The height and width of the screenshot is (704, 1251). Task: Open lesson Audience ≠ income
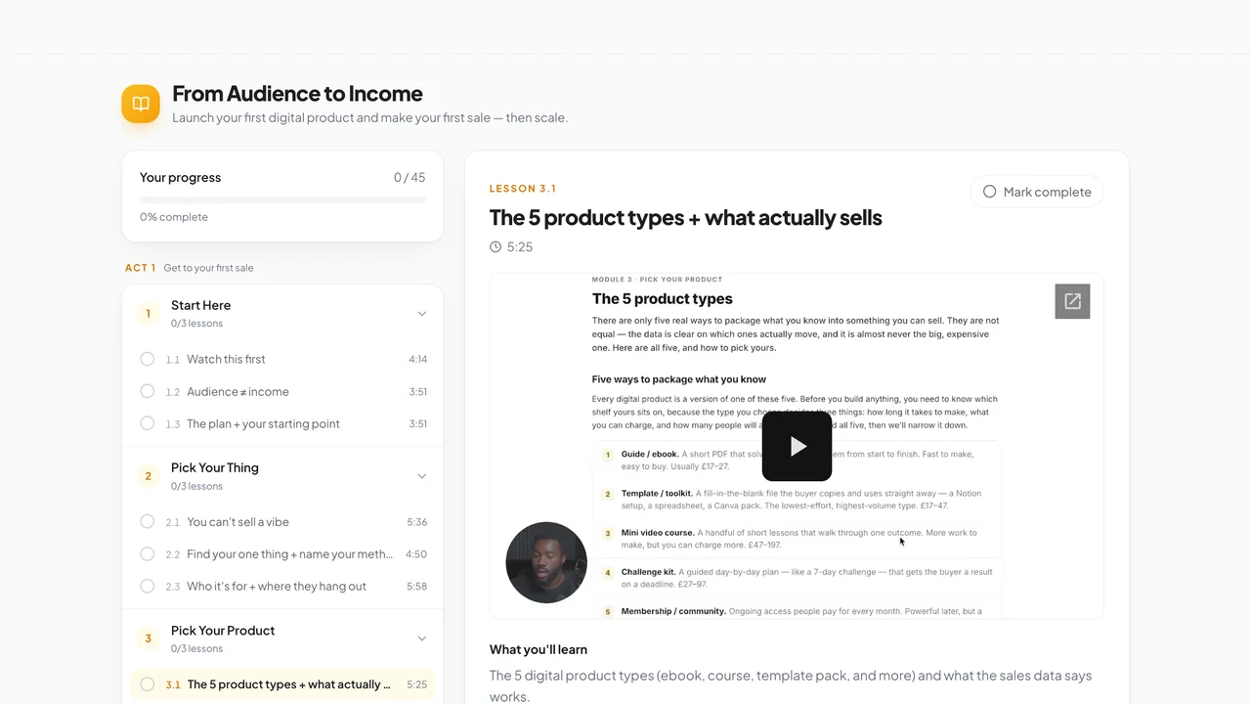[x=282, y=391]
